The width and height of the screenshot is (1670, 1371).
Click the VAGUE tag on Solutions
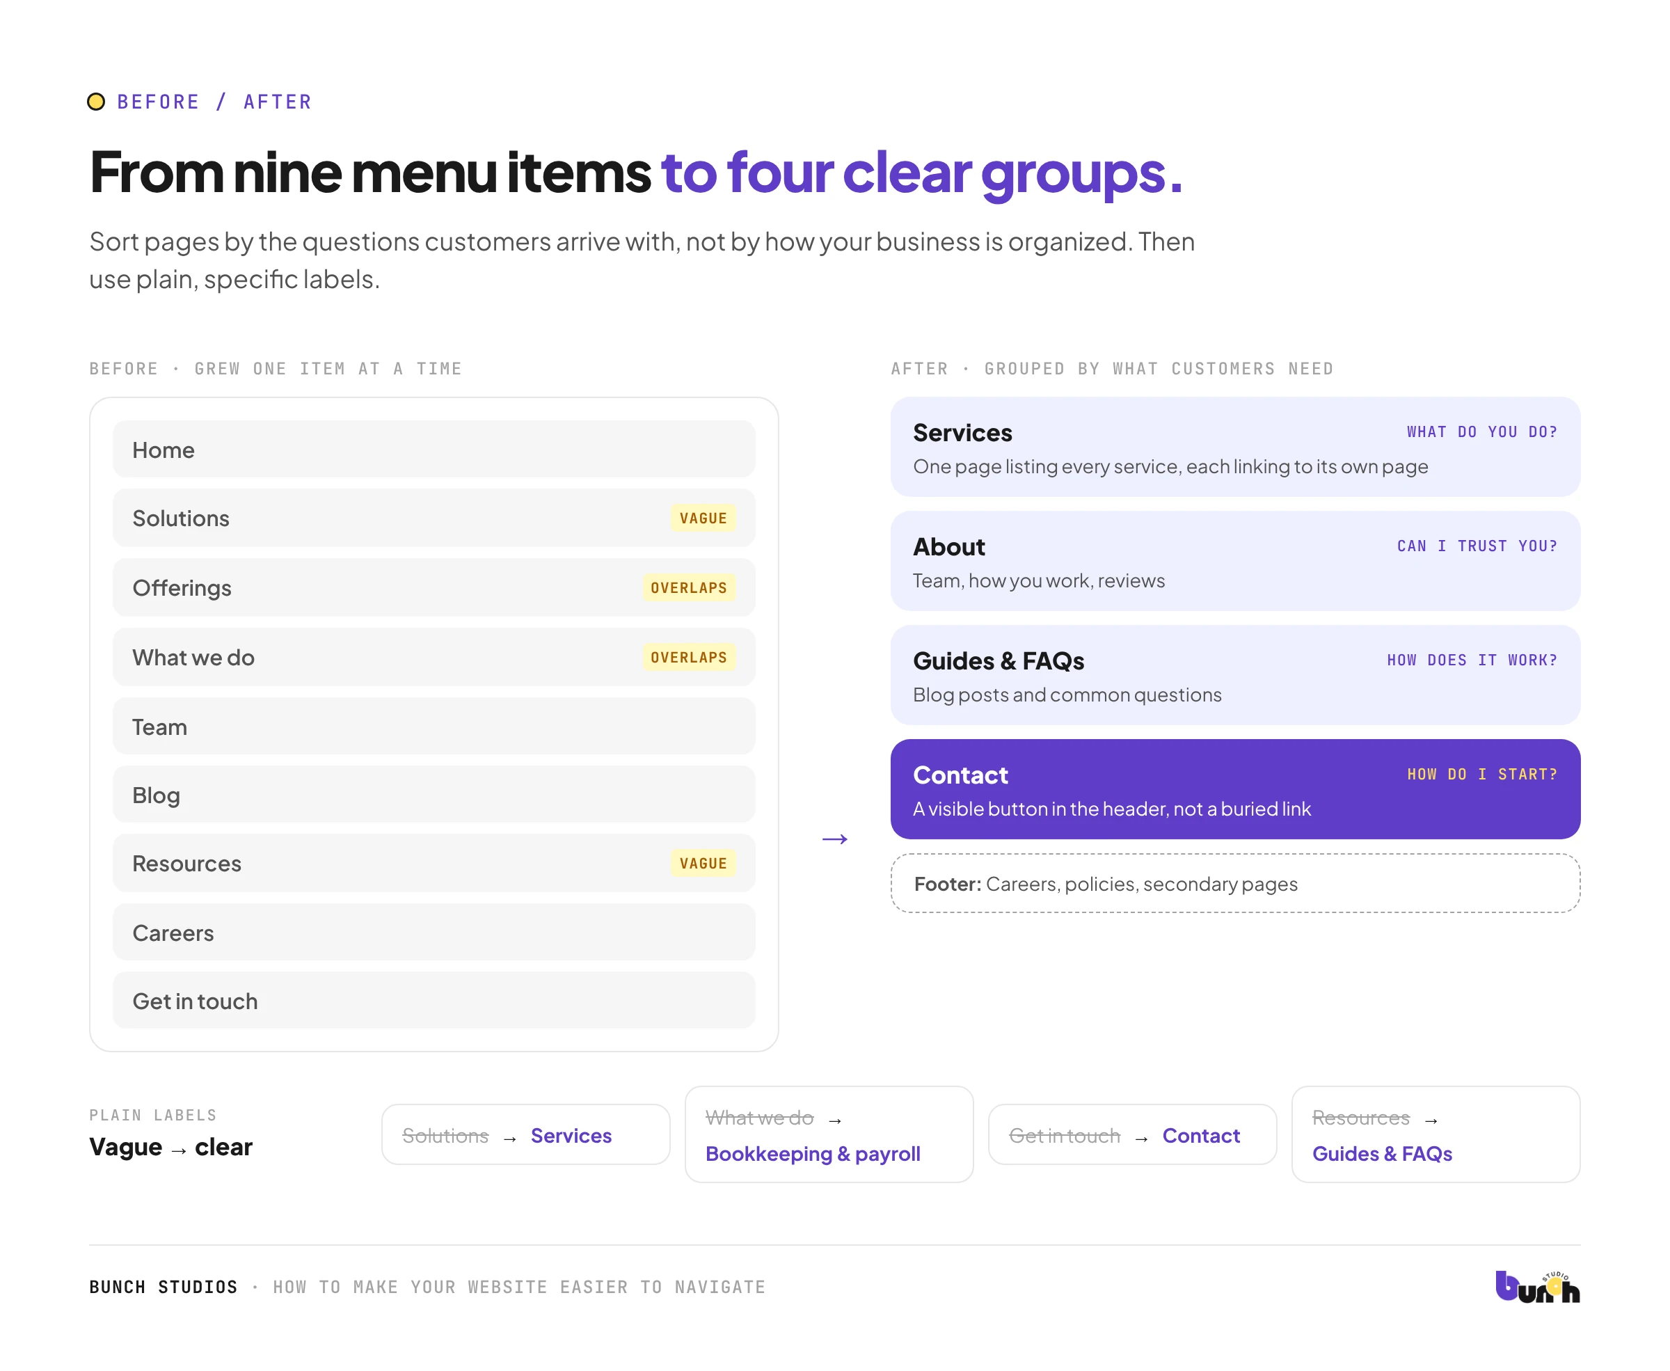pyautogui.click(x=703, y=518)
